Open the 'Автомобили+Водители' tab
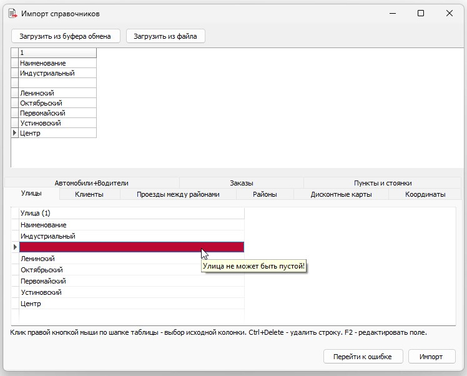 pos(91,183)
